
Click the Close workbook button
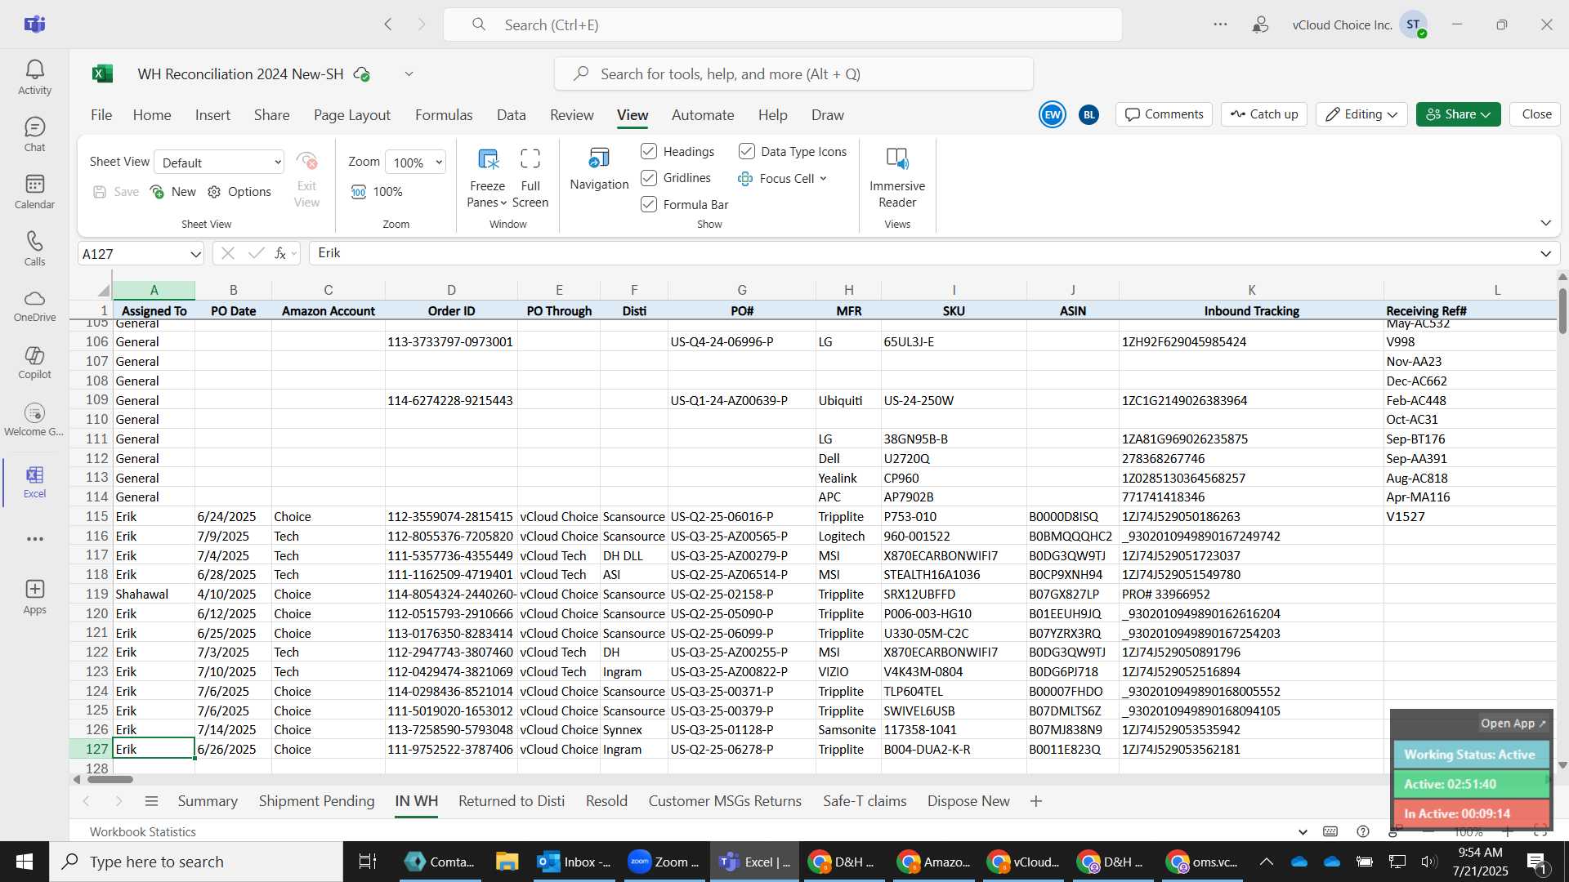pos(1536,114)
